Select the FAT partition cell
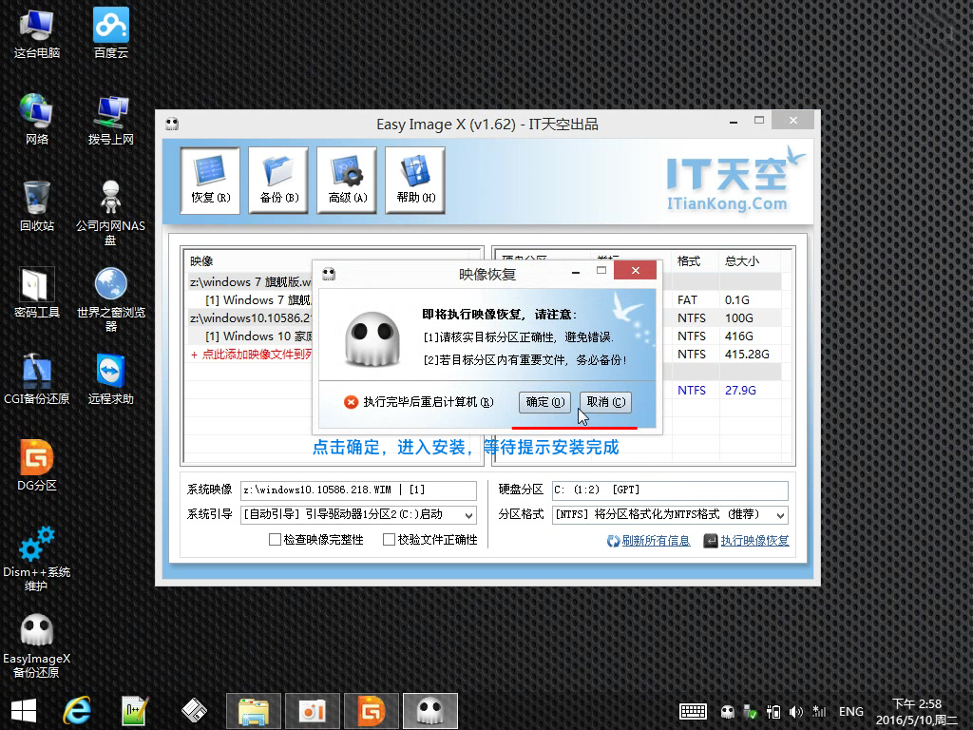This screenshot has height=730, width=973. pyautogui.click(x=688, y=299)
